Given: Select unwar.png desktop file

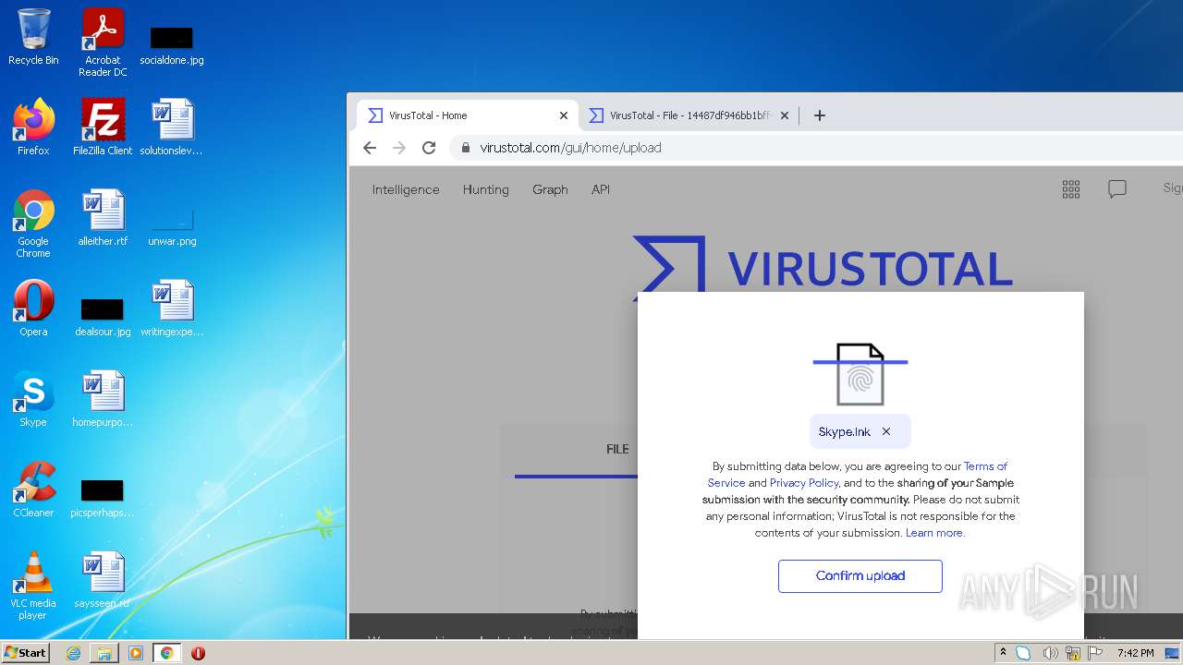Looking at the screenshot, I should tap(172, 229).
